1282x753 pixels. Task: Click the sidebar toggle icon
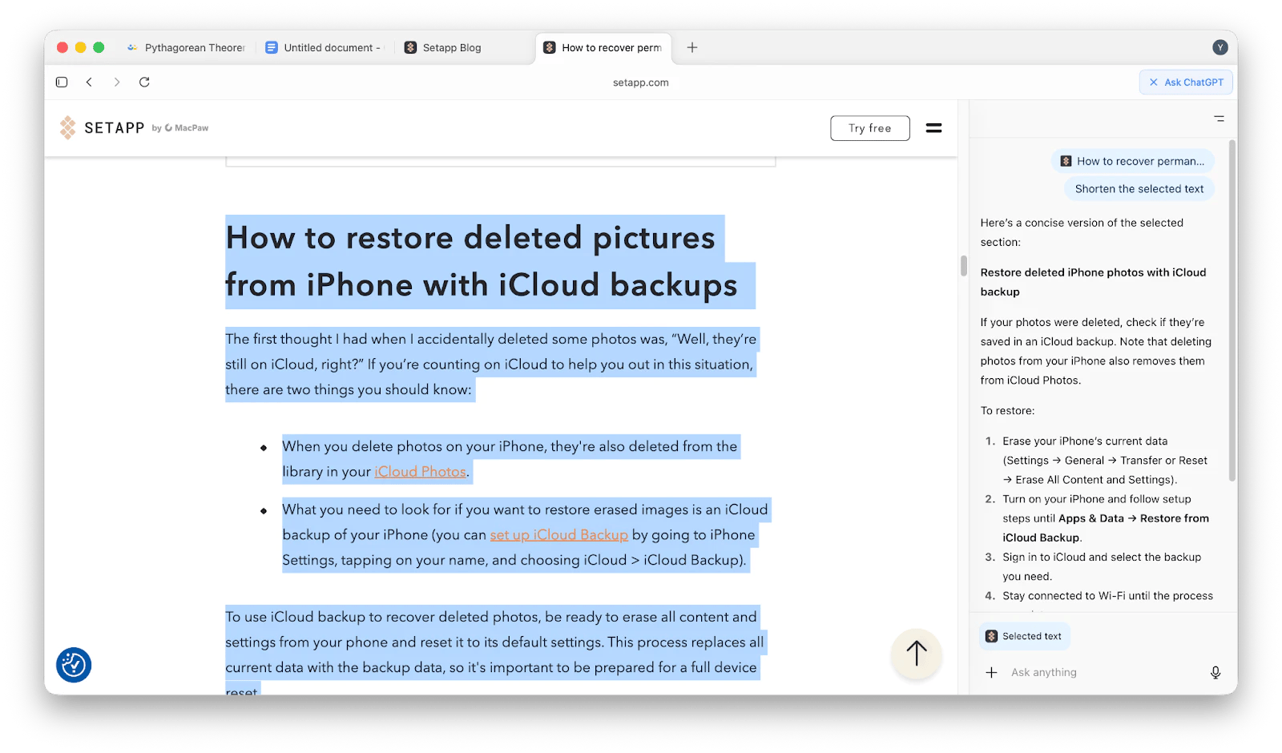pyautogui.click(x=62, y=82)
